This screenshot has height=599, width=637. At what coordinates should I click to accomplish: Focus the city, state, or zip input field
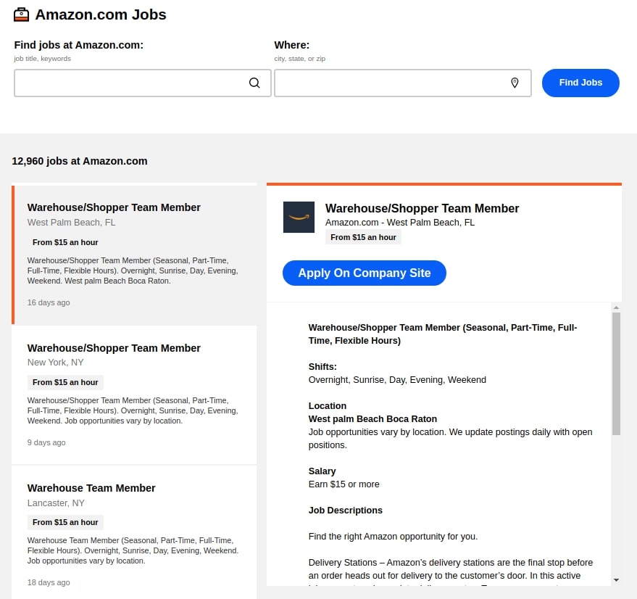(x=403, y=83)
